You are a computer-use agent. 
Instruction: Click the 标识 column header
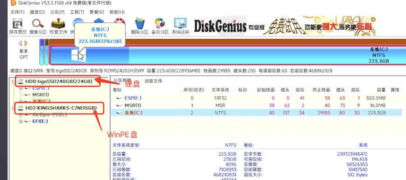click(242, 90)
